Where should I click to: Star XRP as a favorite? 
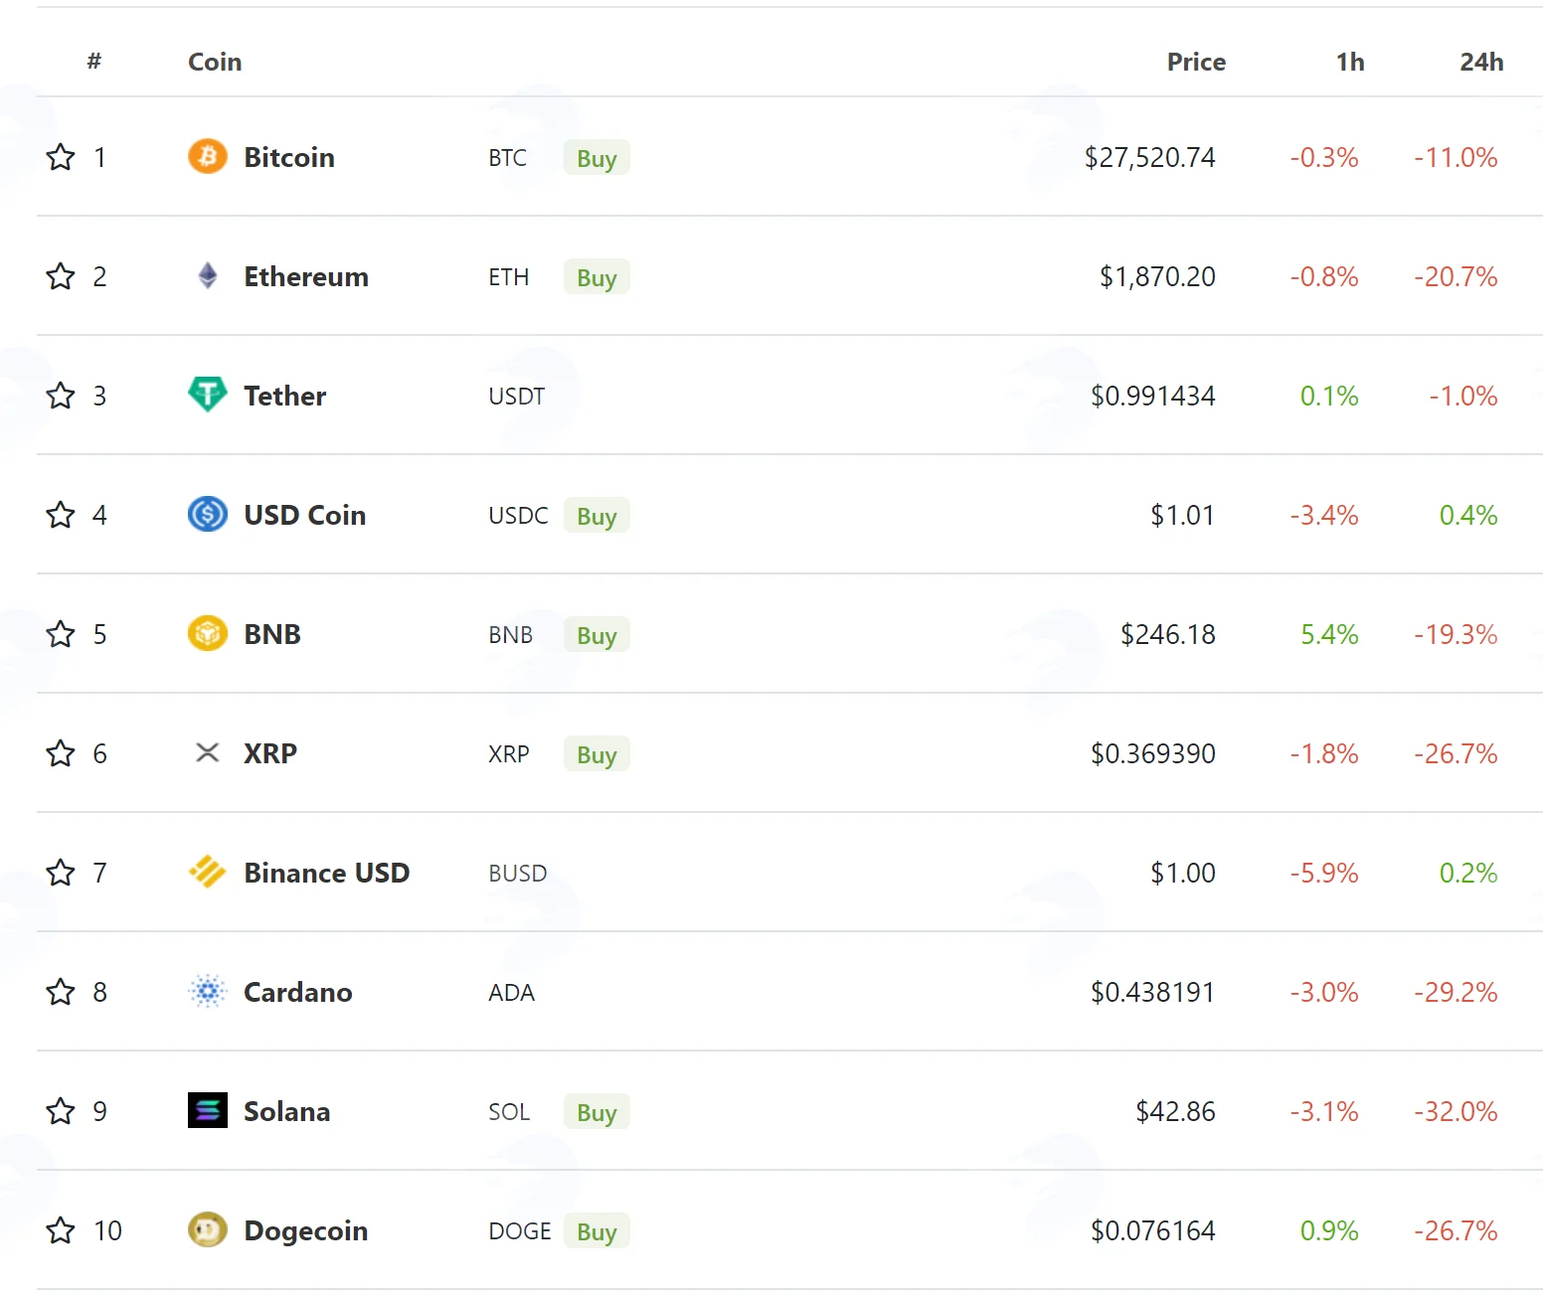61,753
